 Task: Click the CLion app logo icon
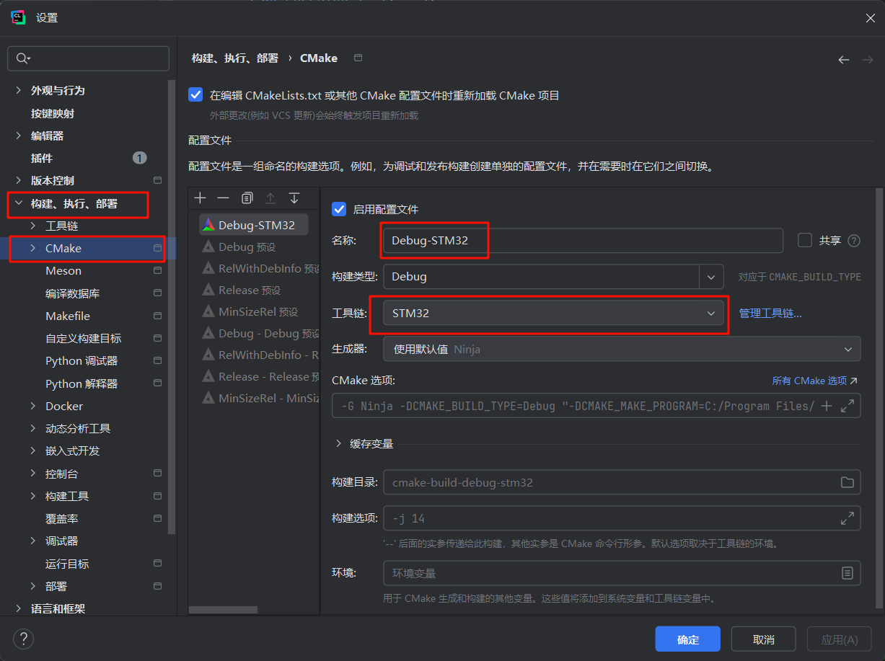point(19,18)
